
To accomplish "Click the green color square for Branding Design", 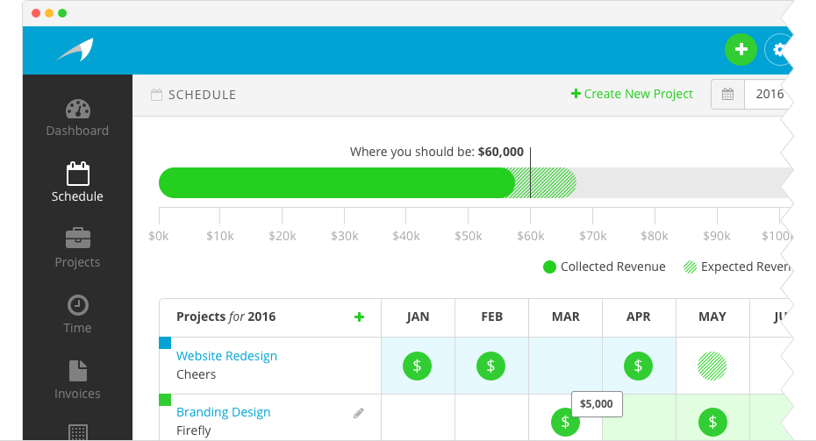I will click(165, 400).
